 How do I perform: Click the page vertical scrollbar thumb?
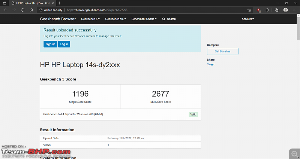(298, 29)
